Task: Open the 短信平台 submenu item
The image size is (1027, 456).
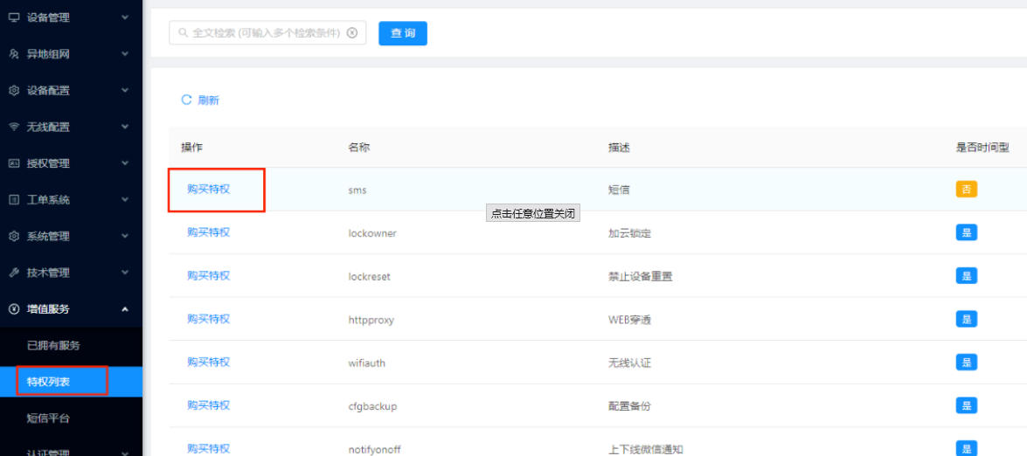Action: (x=48, y=418)
